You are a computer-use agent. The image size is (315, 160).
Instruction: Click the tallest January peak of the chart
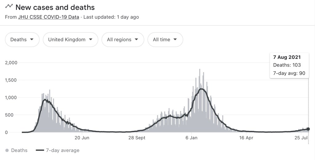tap(200, 70)
